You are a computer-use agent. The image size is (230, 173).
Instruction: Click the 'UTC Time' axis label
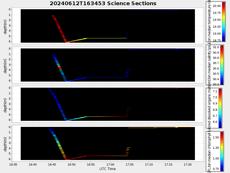[x=108, y=169]
